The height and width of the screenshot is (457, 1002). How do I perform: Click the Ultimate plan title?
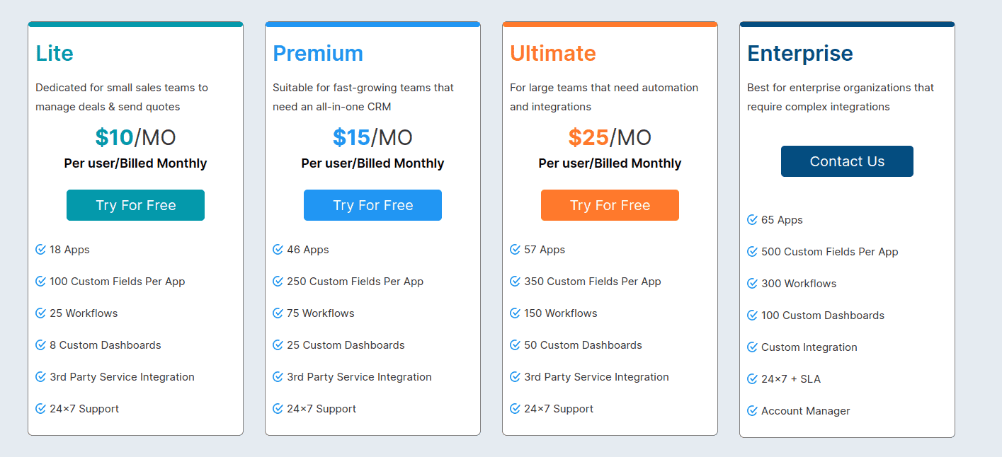coord(553,53)
